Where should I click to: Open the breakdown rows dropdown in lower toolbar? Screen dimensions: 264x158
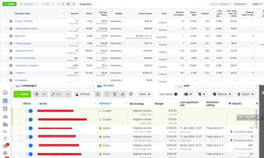202,94
